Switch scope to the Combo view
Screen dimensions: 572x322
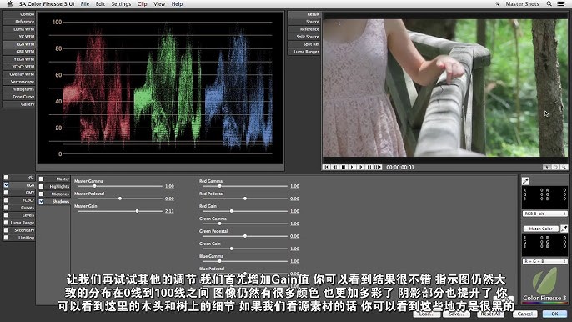18,14
